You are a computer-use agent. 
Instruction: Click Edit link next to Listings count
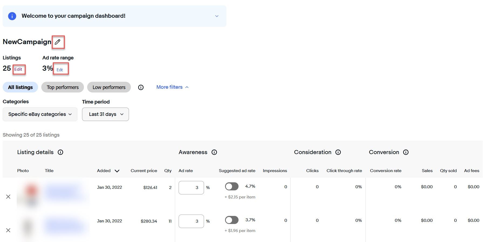tap(18, 69)
